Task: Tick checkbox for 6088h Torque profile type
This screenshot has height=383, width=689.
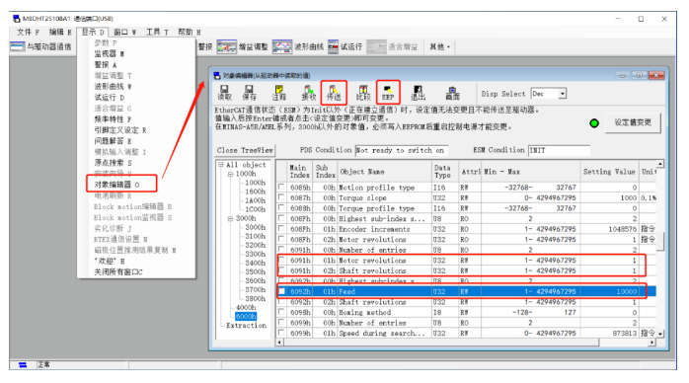Action: [281, 207]
